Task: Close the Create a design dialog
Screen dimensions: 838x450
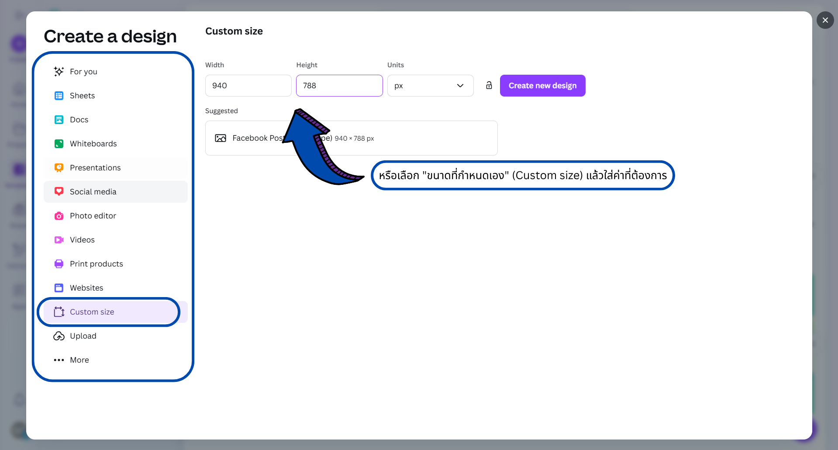Action: (x=825, y=20)
